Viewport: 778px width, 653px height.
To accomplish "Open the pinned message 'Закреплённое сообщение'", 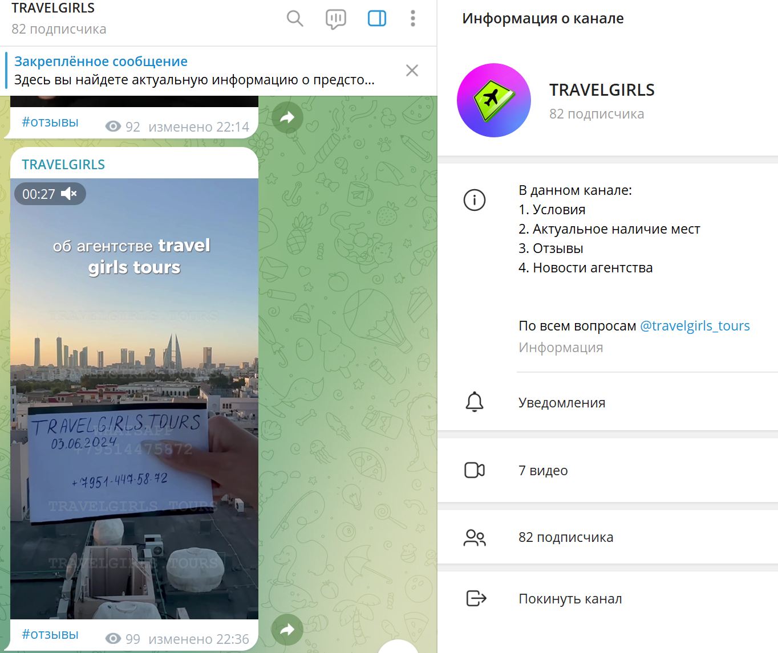I will [x=194, y=71].
